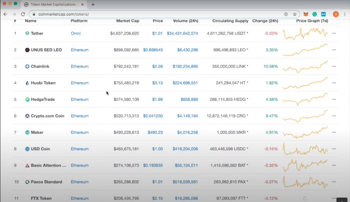Image resolution: width=350 pixels, height=202 pixels.
Task: Sort by Market Cap column header
Action: (x=128, y=21)
